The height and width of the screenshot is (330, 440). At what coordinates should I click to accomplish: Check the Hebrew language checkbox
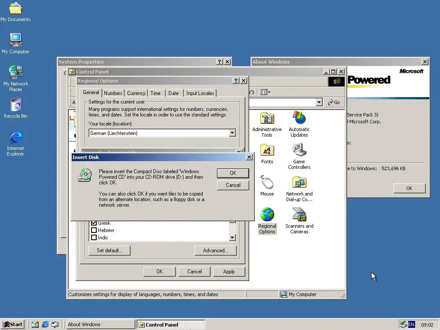click(x=94, y=230)
